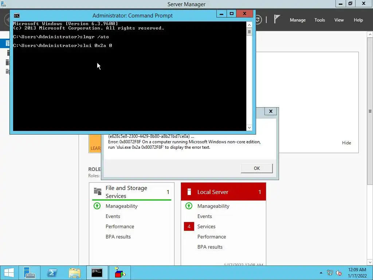
Task: Click the red 4 services alert badge
Action: click(x=189, y=226)
